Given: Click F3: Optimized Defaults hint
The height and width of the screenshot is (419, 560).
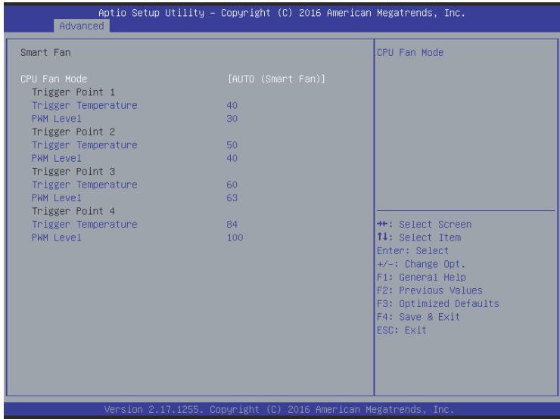Looking at the screenshot, I should (x=438, y=304).
